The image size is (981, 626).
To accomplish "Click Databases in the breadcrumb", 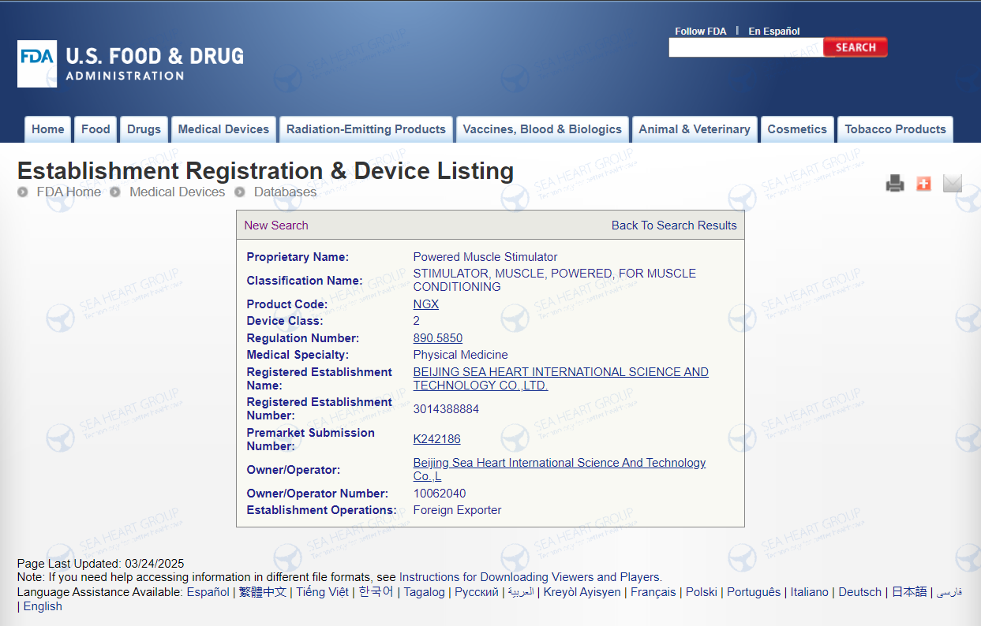I will [x=285, y=192].
